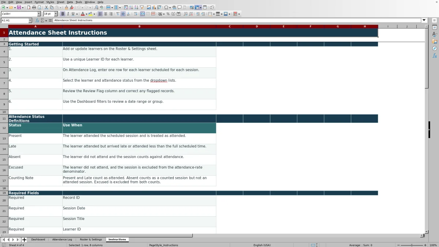Click the next sheet navigation arrow

point(13,240)
